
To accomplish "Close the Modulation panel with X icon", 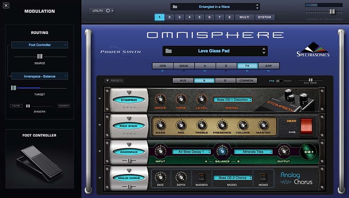I will point(6,5).
